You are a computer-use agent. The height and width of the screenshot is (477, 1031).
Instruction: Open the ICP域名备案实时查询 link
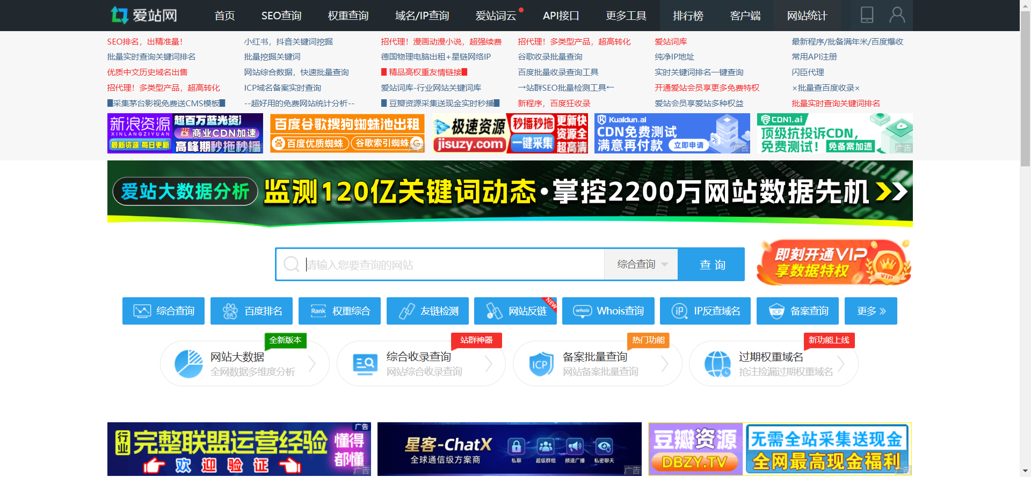pyautogui.click(x=282, y=88)
